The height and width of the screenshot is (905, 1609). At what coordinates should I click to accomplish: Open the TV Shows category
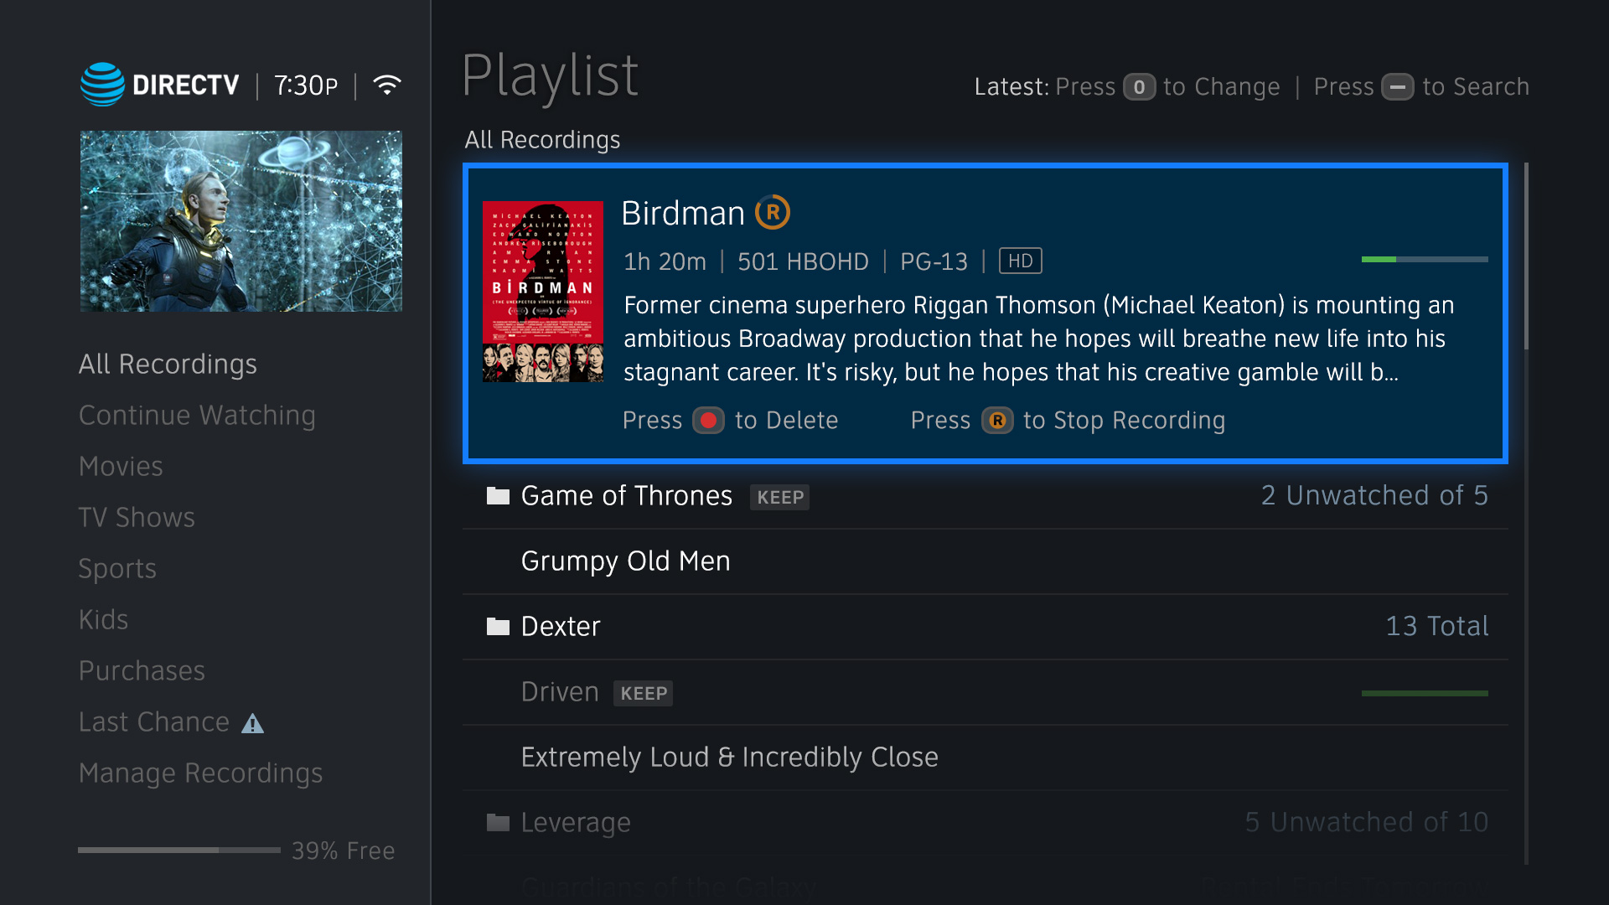point(137,518)
